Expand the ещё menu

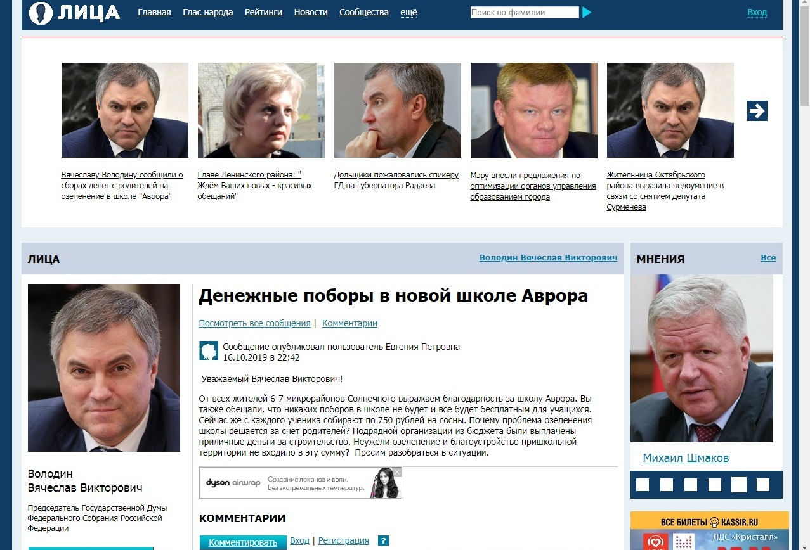click(408, 12)
